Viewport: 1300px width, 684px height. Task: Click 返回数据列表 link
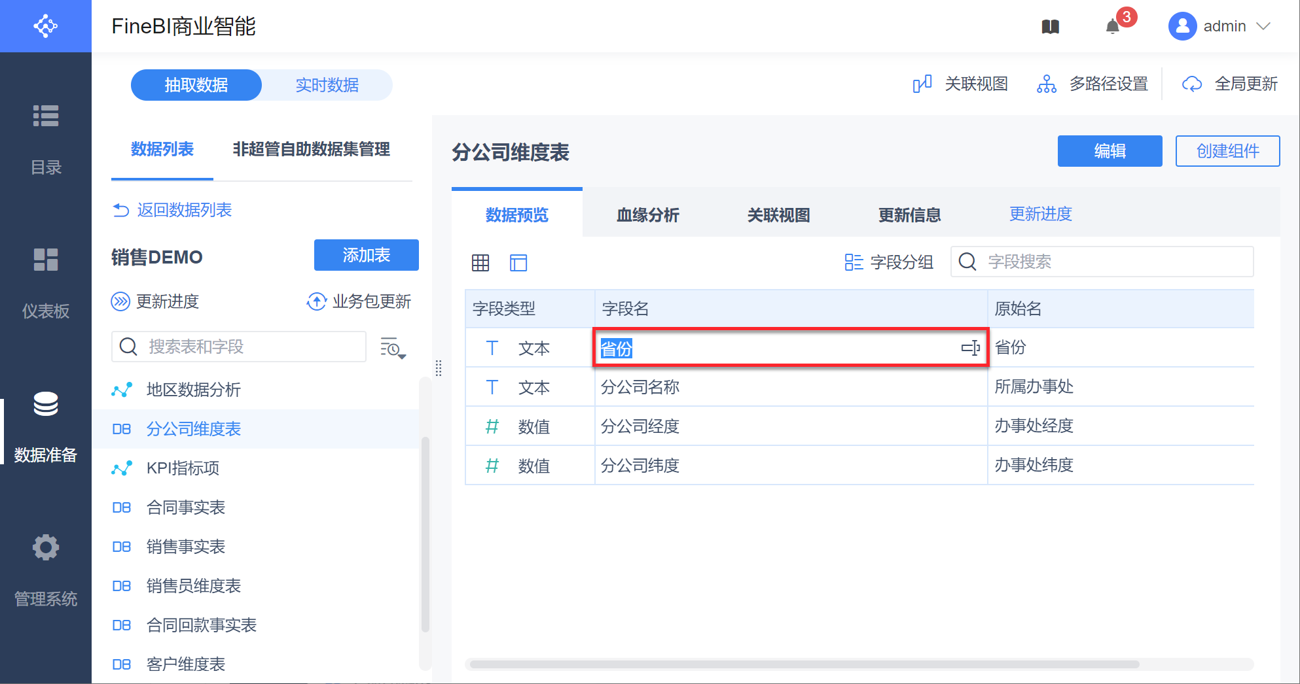coord(184,210)
